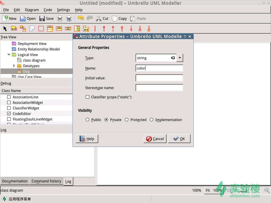
Task: Switch to the Log tab
Action: coord(68,181)
